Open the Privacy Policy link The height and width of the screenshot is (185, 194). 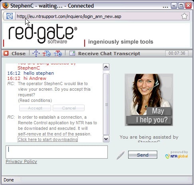(x=21, y=161)
